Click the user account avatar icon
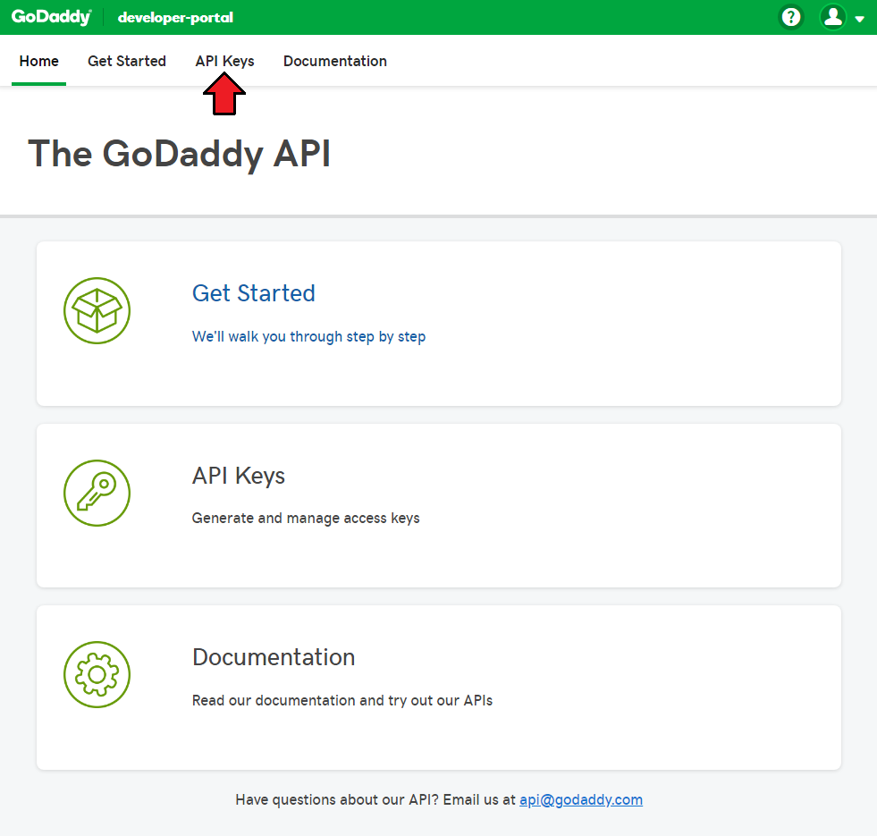877x836 pixels. point(833,17)
